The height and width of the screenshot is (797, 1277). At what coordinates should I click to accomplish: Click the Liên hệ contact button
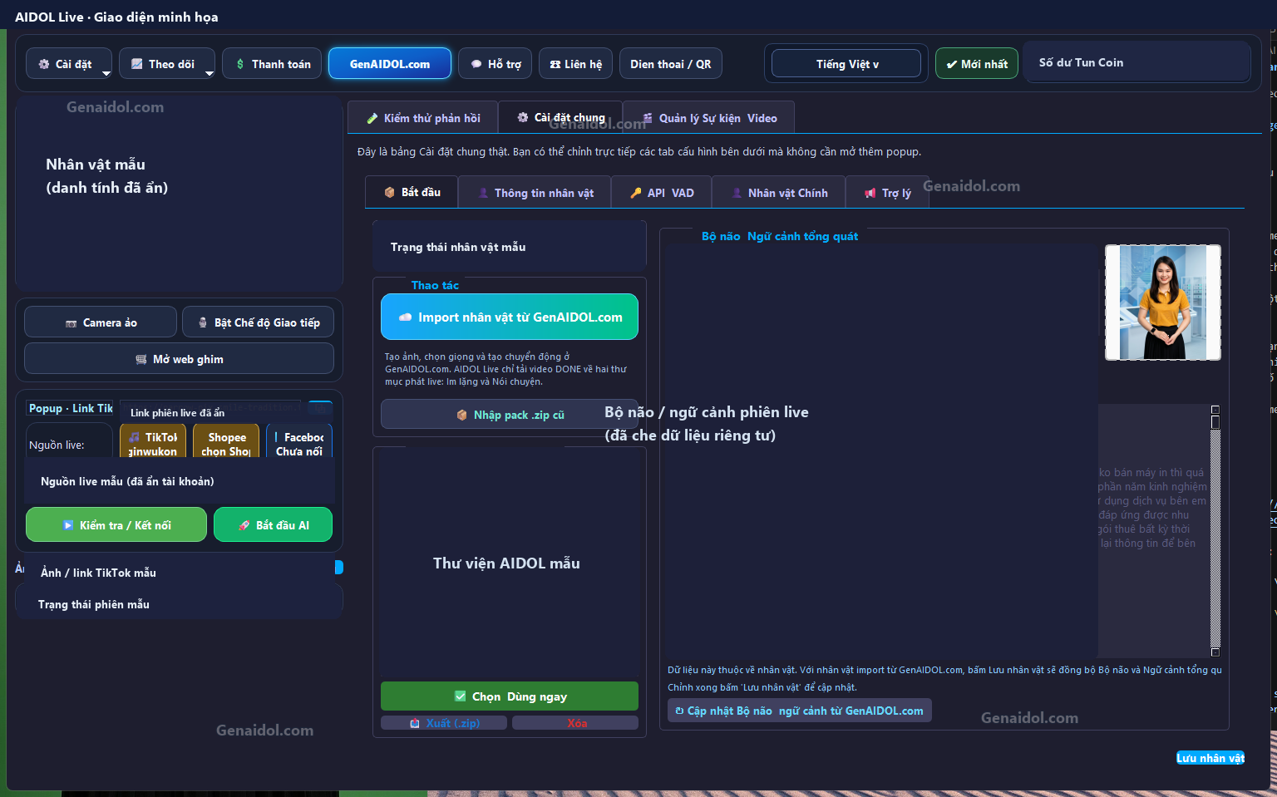576,64
